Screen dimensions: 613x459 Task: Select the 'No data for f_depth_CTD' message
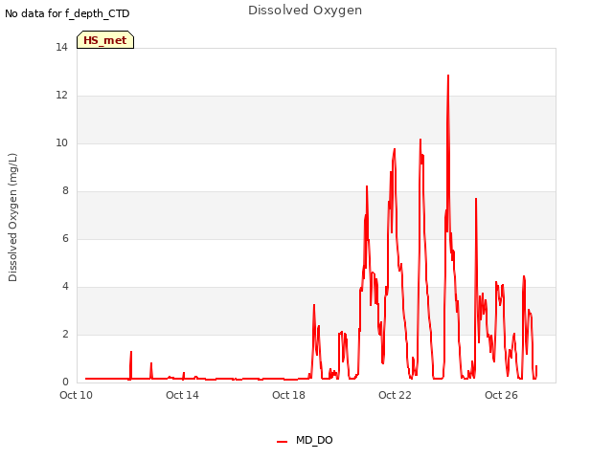(x=67, y=13)
